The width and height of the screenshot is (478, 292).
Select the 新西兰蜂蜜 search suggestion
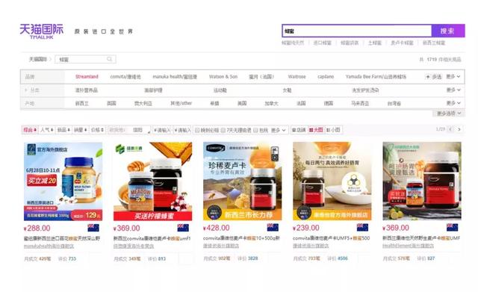pyautogui.click(x=434, y=43)
